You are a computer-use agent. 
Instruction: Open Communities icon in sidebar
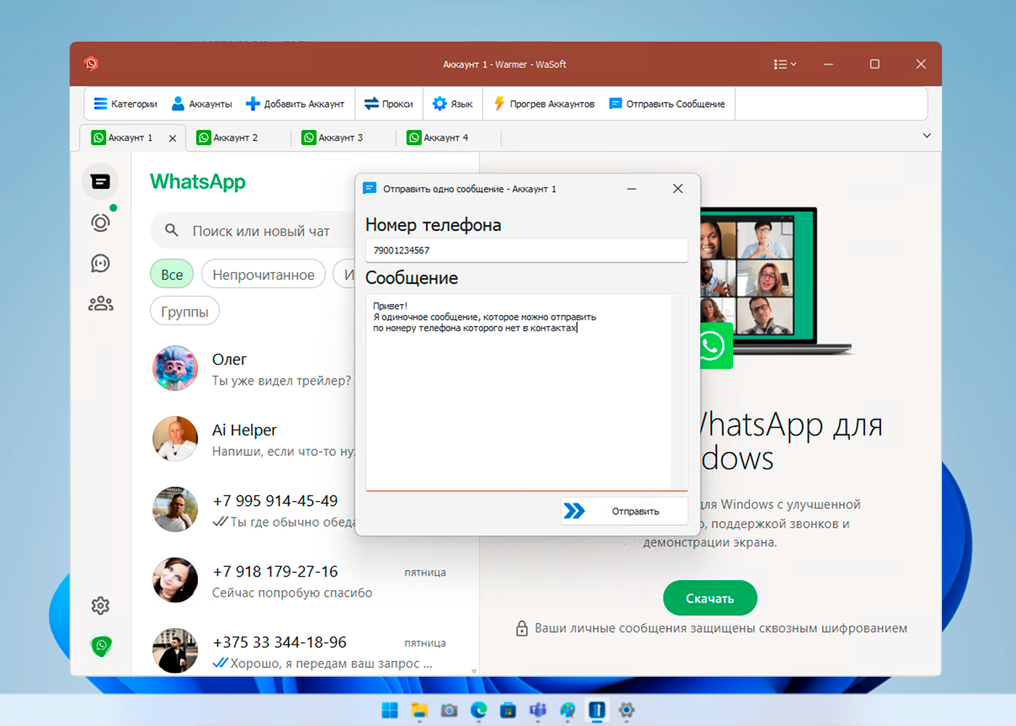coord(100,303)
